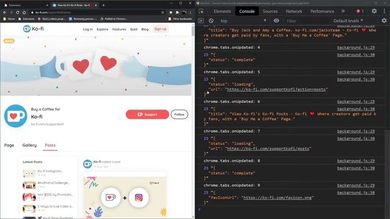The height and width of the screenshot is (219, 390).
Task: Expand more DevTools tabs chevron
Action: [x=343, y=11]
